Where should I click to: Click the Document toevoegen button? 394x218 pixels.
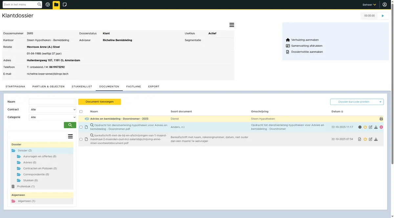tap(99, 102)
